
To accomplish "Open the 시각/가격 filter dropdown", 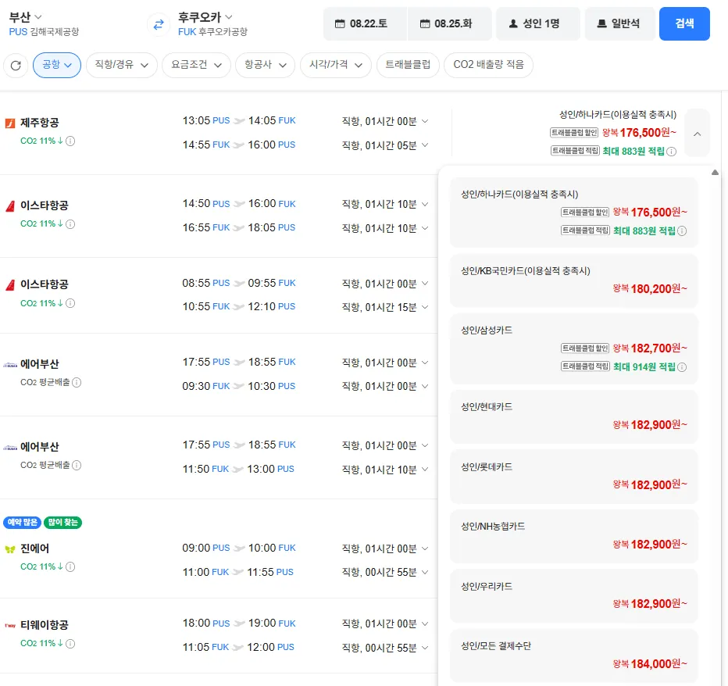I will 336,65.
